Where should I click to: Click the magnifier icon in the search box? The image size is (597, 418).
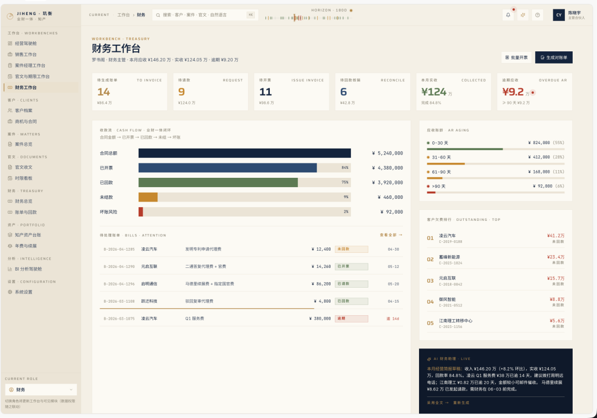(x=158, y=15)
